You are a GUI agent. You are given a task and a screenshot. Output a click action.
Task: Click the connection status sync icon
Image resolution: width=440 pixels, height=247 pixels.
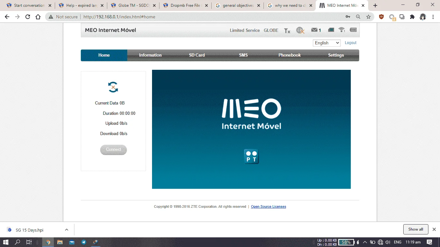[x=113, y=87]
